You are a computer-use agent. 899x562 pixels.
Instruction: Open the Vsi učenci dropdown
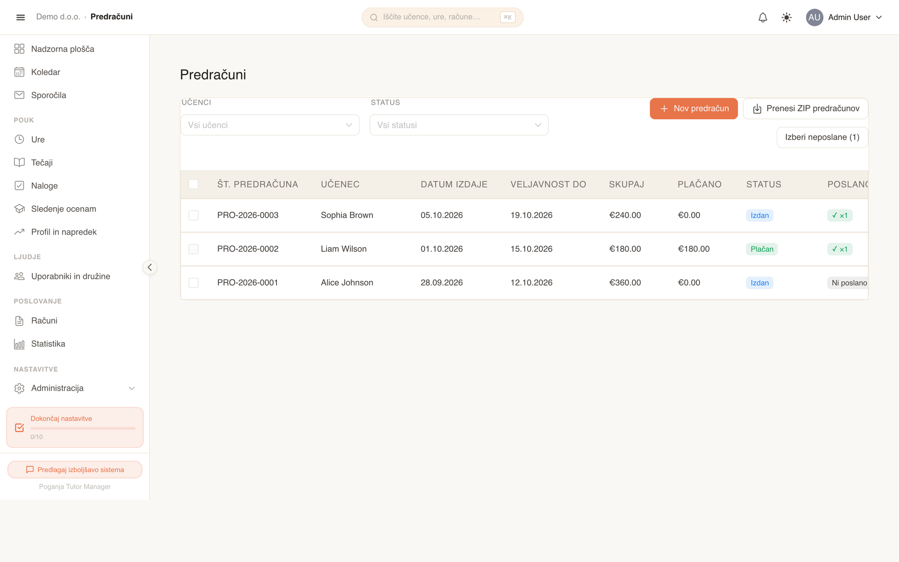point(270,125)
